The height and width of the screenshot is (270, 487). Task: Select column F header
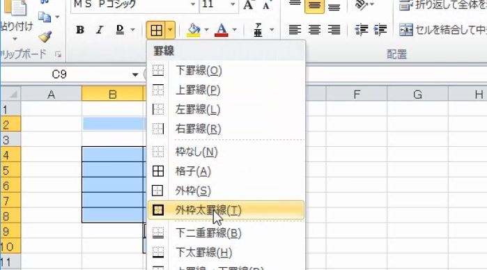point(357,94)
